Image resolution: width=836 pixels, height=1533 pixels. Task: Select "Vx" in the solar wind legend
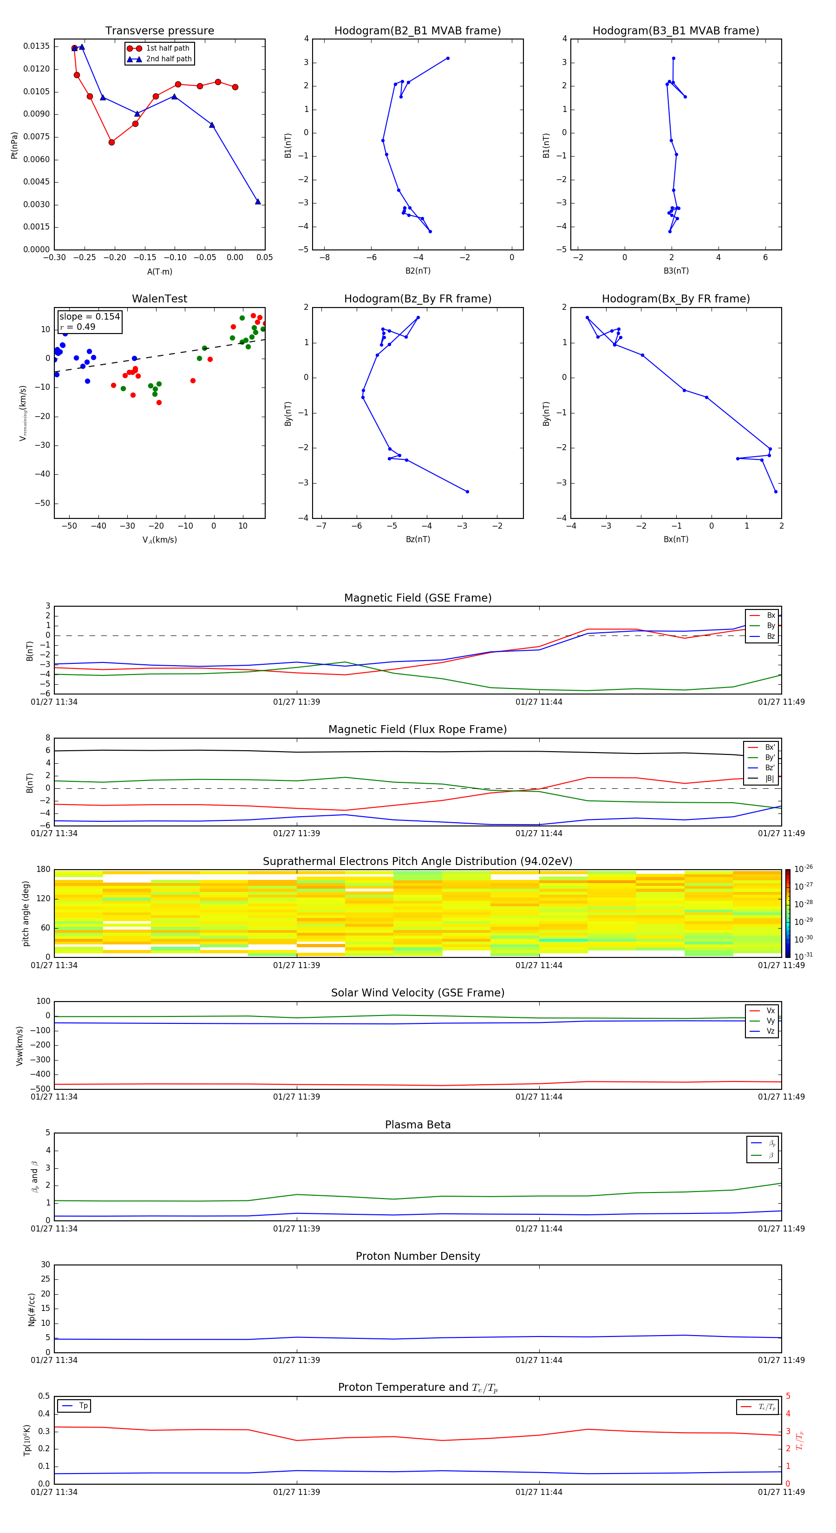click(762, 1010)
